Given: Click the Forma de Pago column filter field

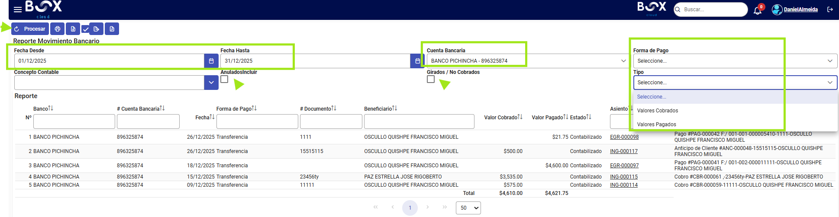Looking at the screenshot, I should 257,121.
